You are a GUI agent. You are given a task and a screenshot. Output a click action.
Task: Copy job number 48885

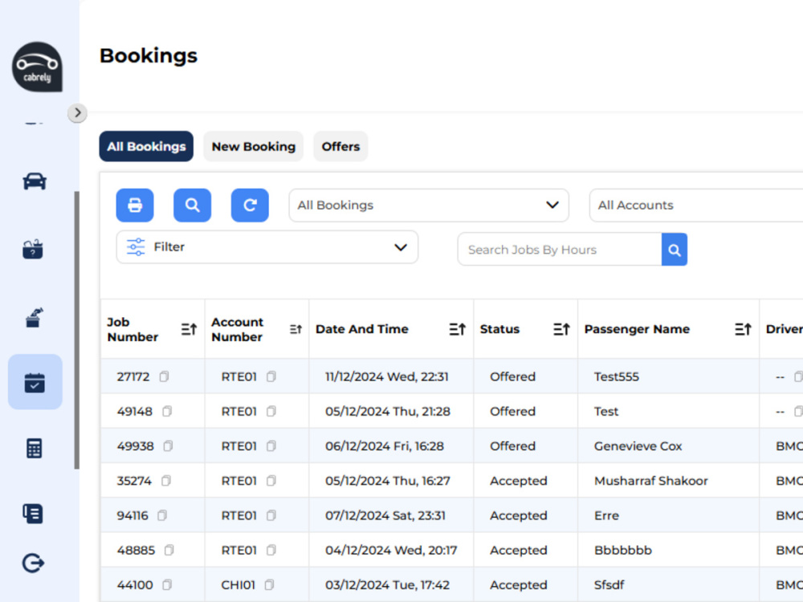pyautogui.click(x=169, y=551)
